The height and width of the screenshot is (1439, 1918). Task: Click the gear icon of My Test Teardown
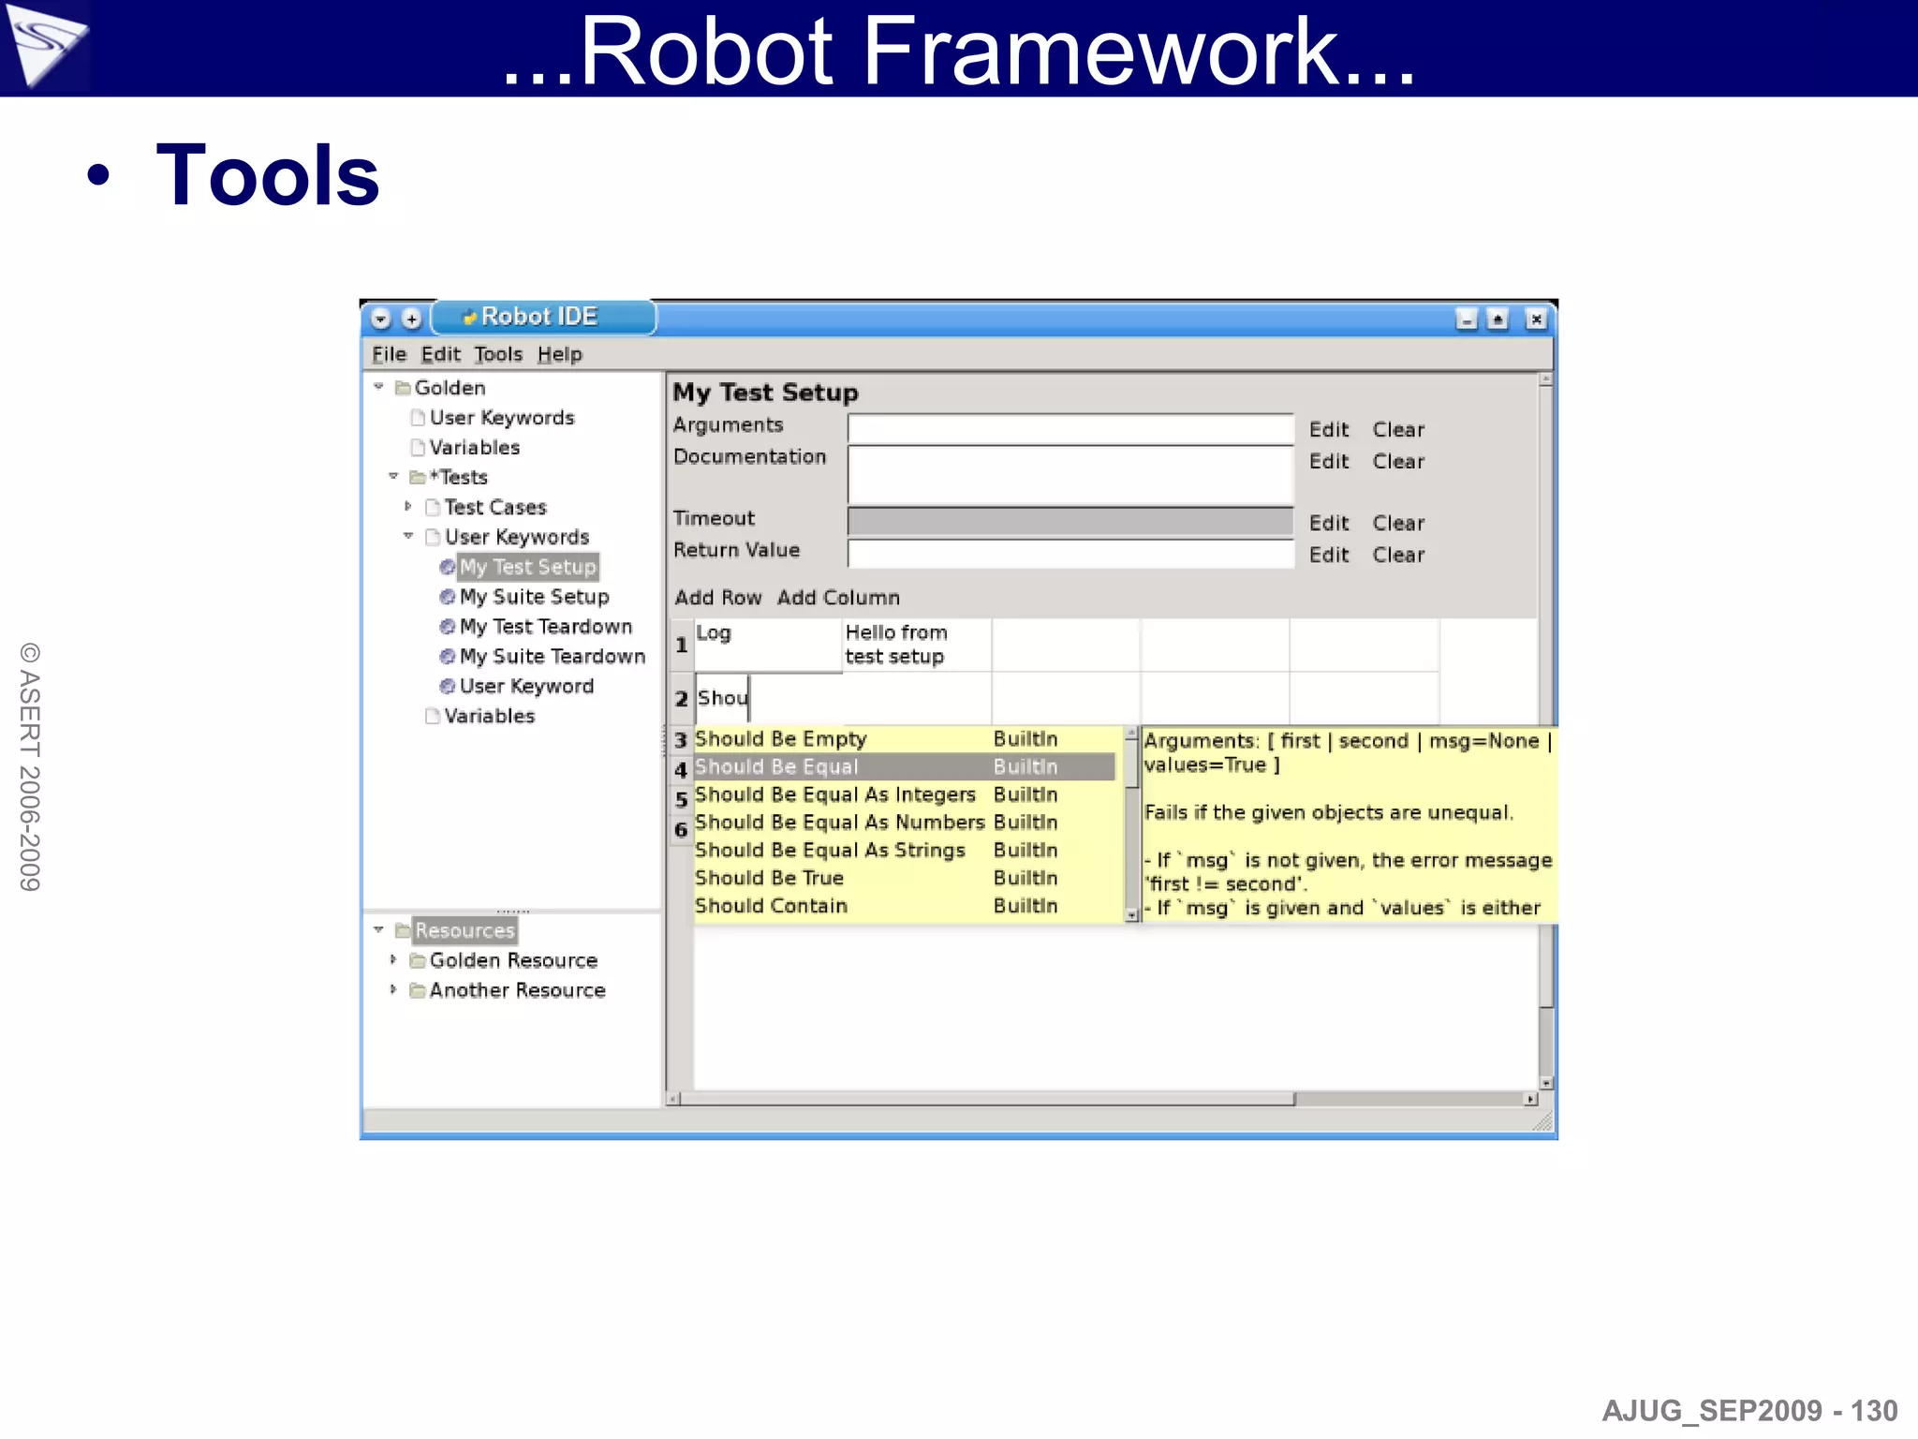click(448, 627)
